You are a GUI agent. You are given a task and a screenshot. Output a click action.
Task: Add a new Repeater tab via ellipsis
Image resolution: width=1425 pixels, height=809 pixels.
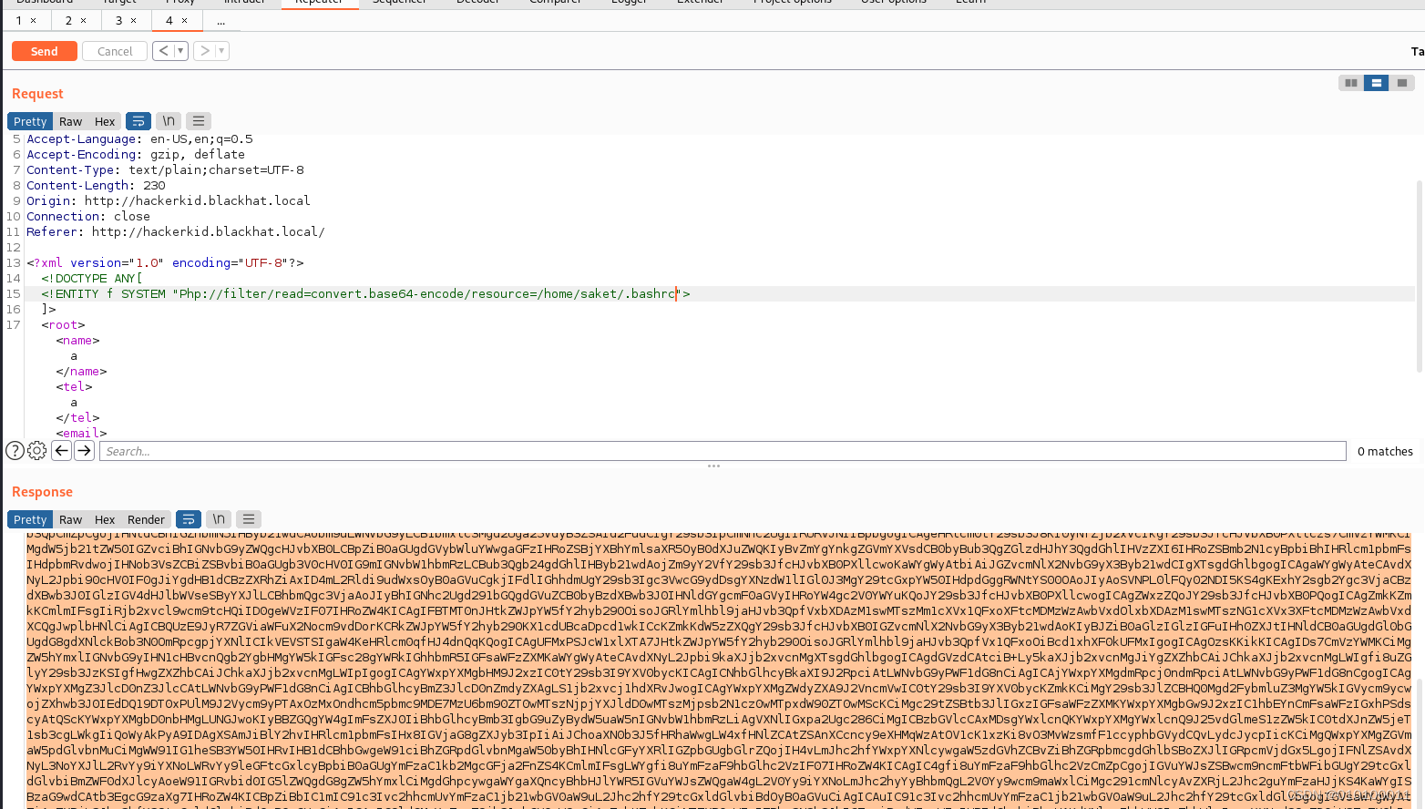tap(220, 20)
